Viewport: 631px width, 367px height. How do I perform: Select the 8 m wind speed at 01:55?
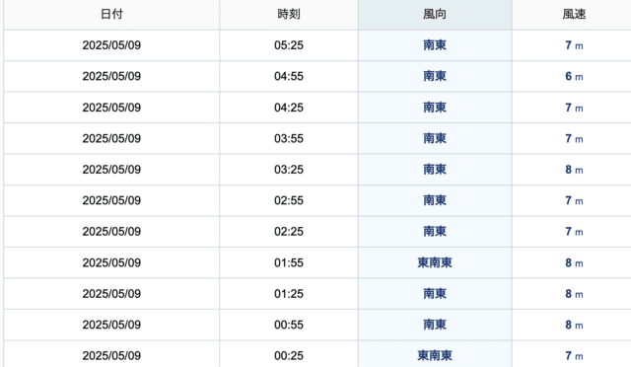pos(574,262)
